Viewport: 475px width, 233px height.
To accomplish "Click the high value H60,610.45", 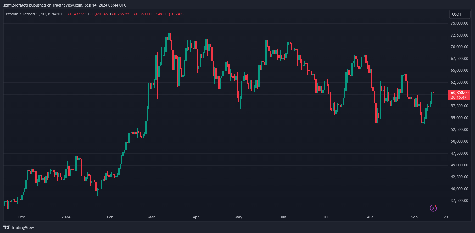I will (98, 14).
